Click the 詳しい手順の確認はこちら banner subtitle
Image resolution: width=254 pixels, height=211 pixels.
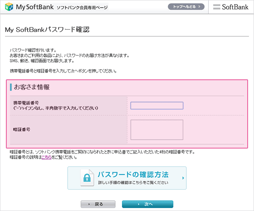133,183
